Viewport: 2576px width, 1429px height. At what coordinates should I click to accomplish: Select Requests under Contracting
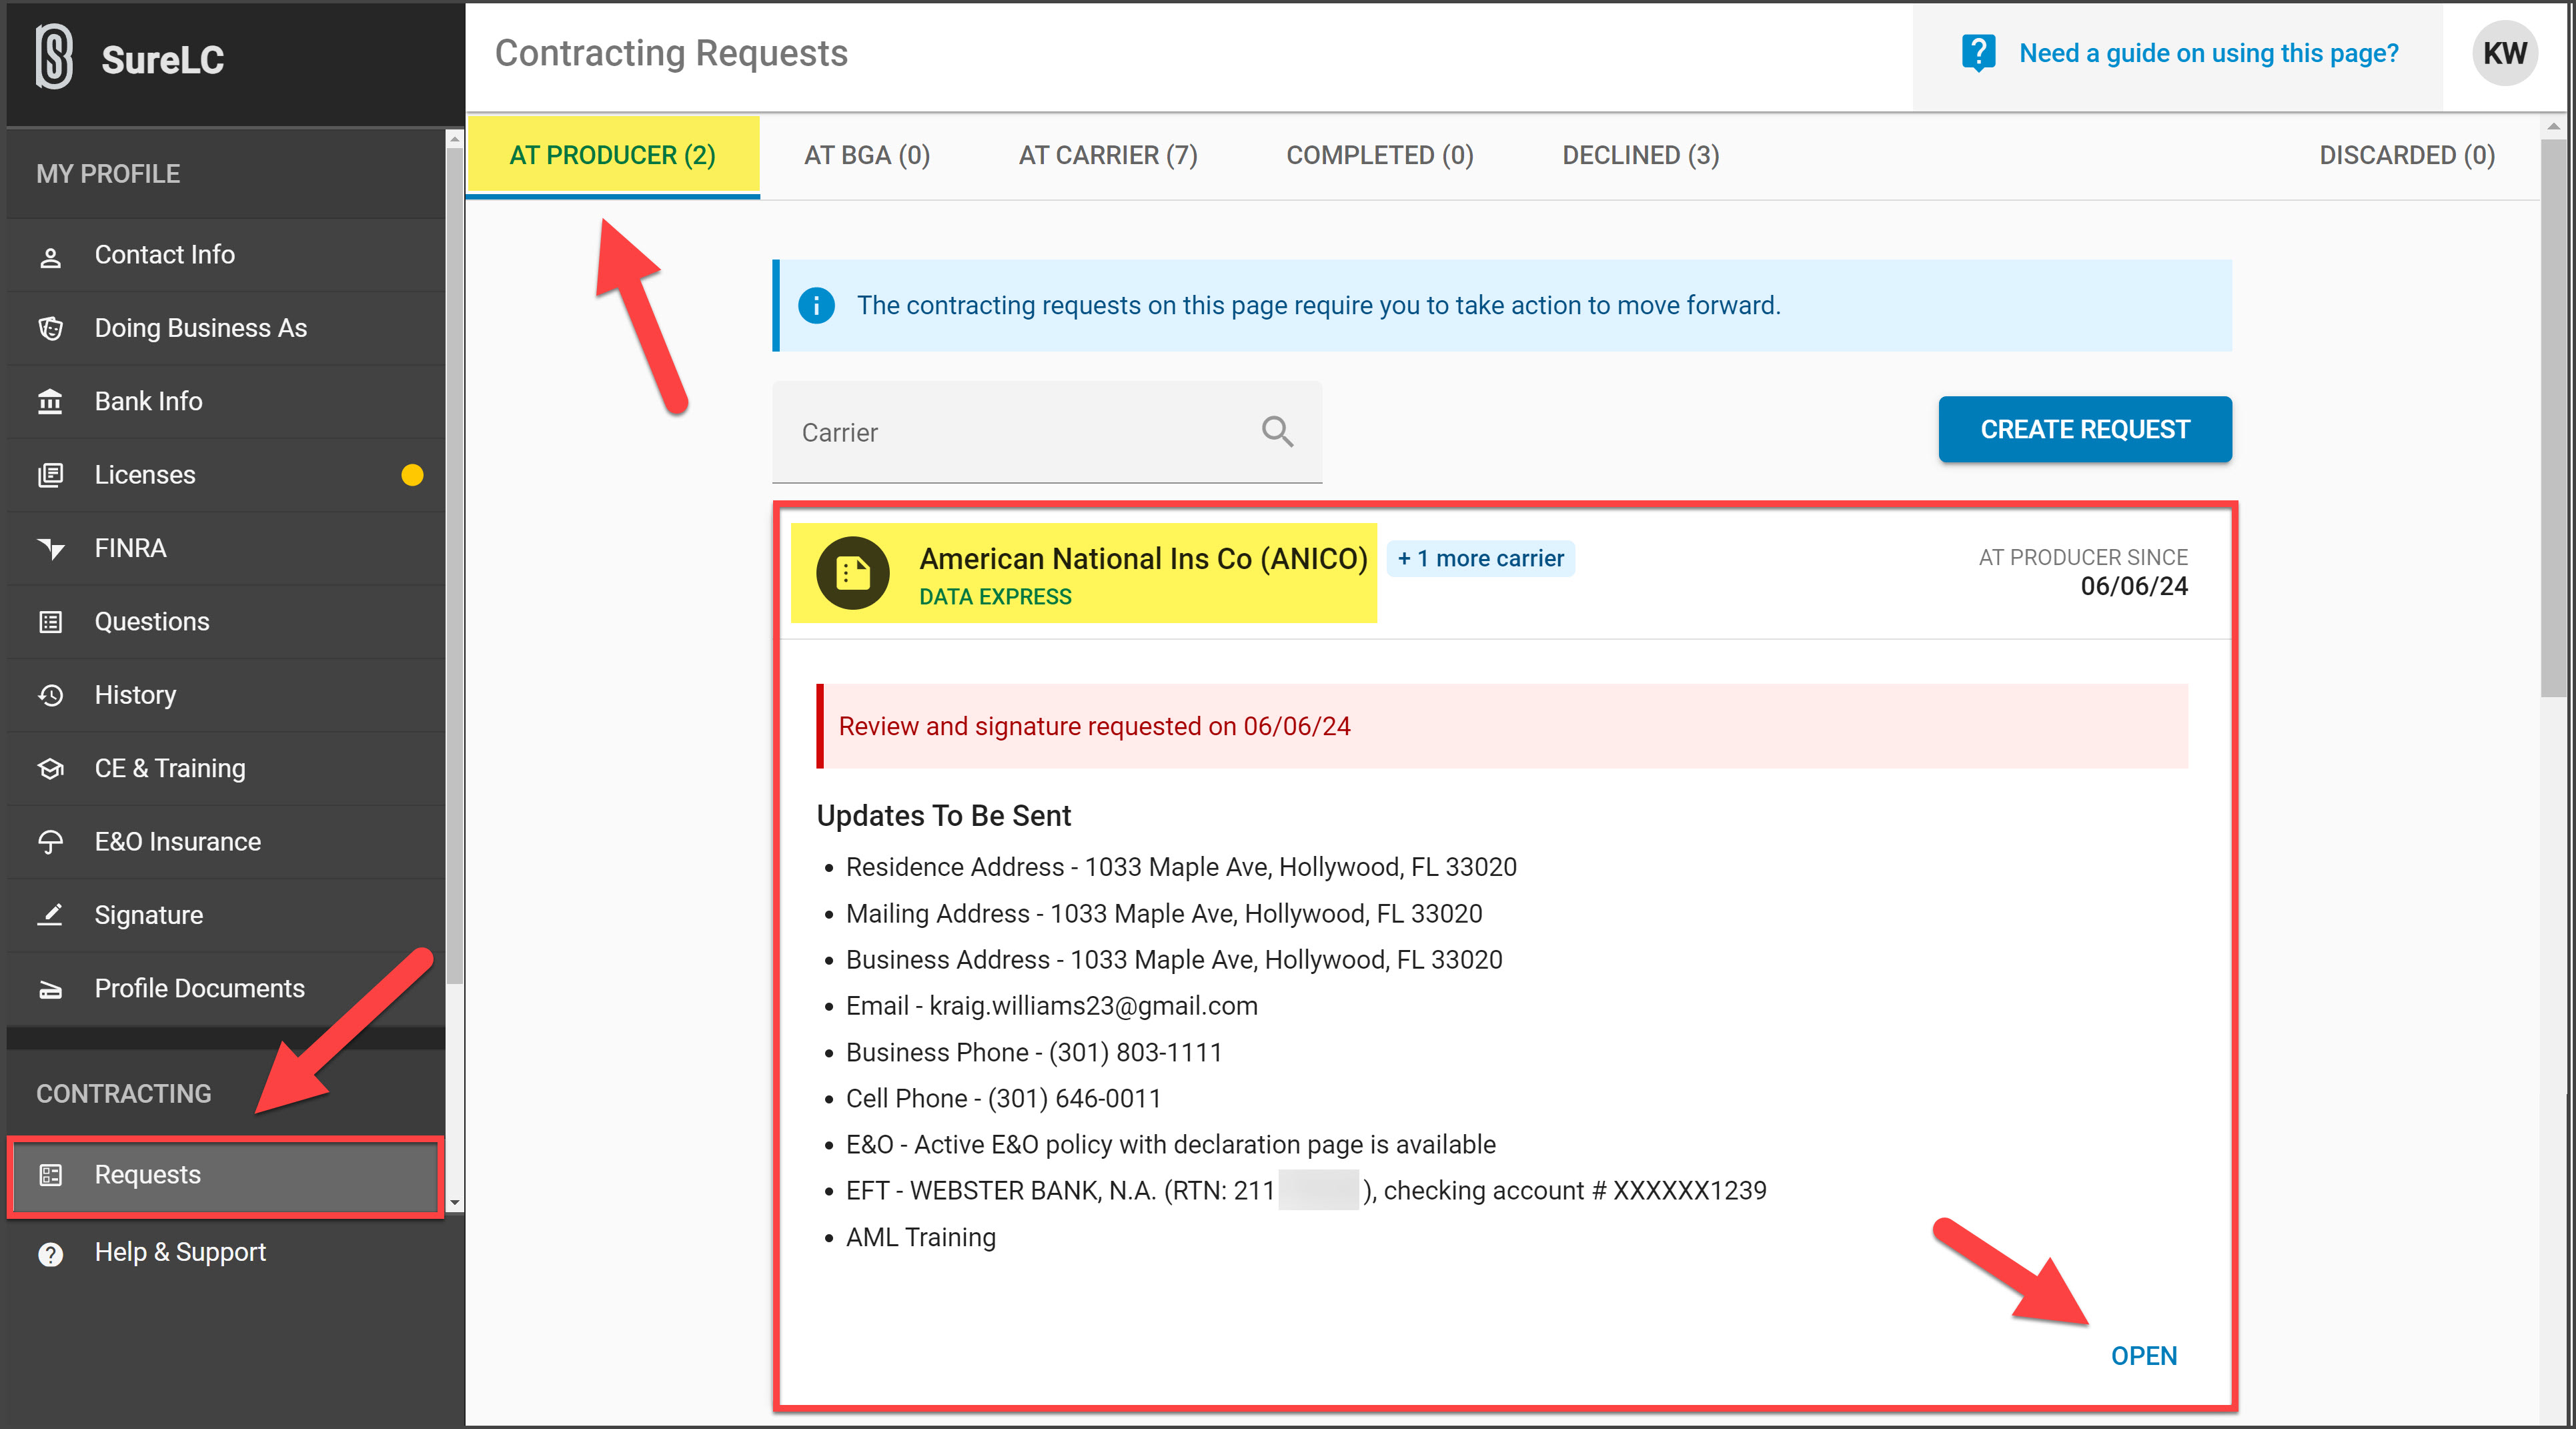click(x=226, y=1175)
